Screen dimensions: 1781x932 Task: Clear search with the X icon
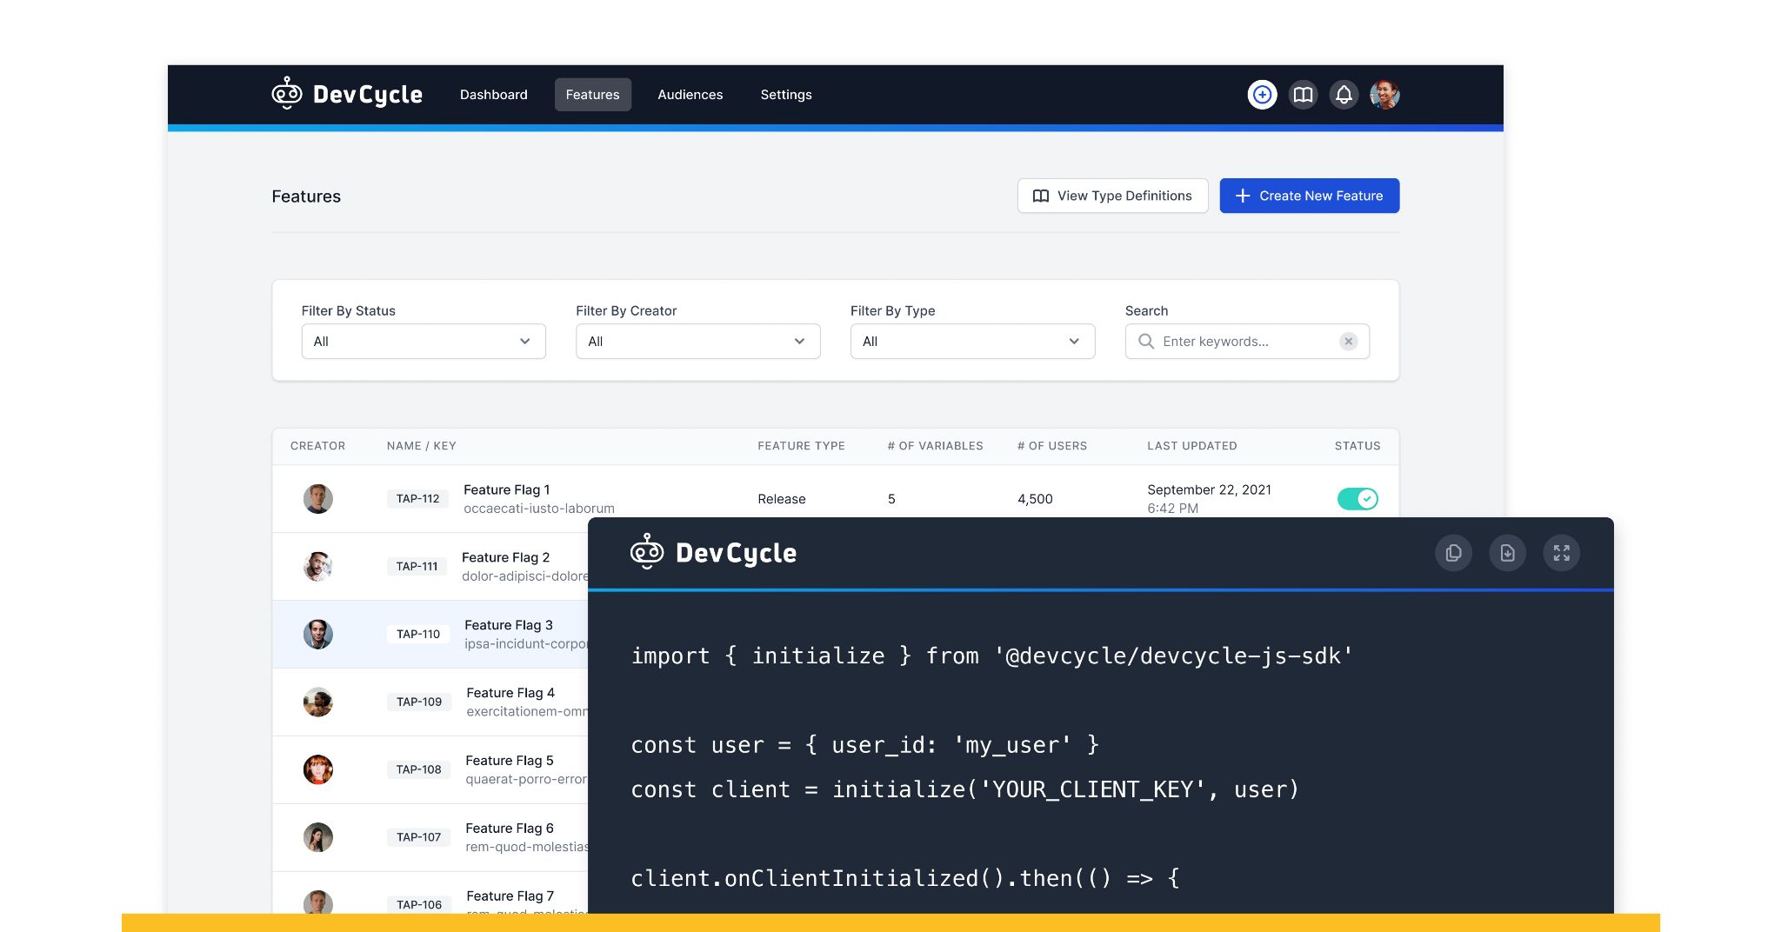1348,342
